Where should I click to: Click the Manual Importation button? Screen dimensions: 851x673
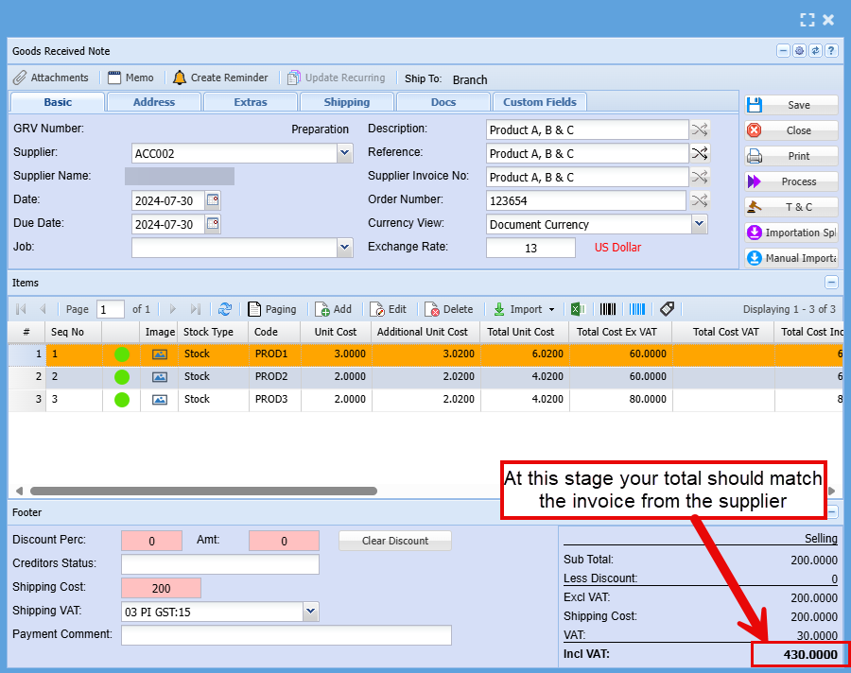[791, 258]
